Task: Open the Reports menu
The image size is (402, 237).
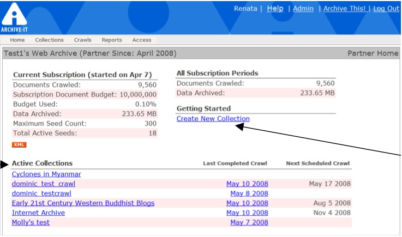Action: click(x=112, y=40)
